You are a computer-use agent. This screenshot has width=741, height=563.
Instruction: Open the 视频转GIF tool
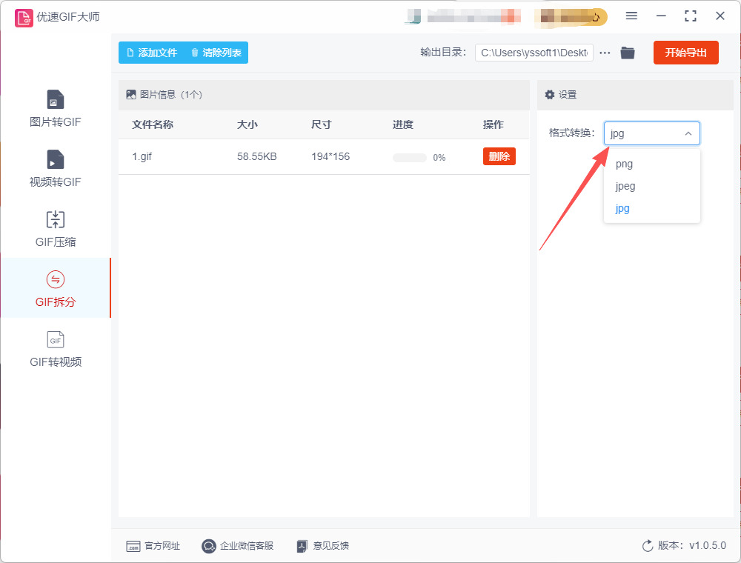56,169
